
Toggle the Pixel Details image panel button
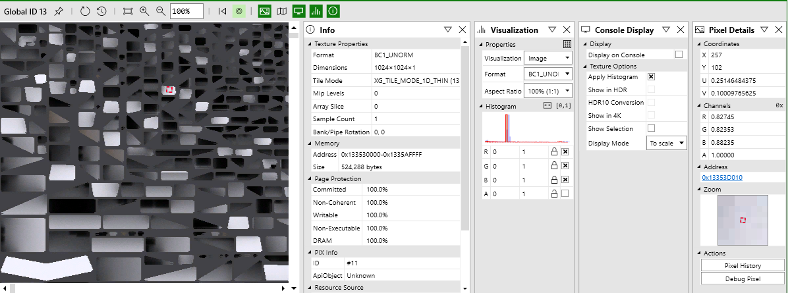[265, 11]
